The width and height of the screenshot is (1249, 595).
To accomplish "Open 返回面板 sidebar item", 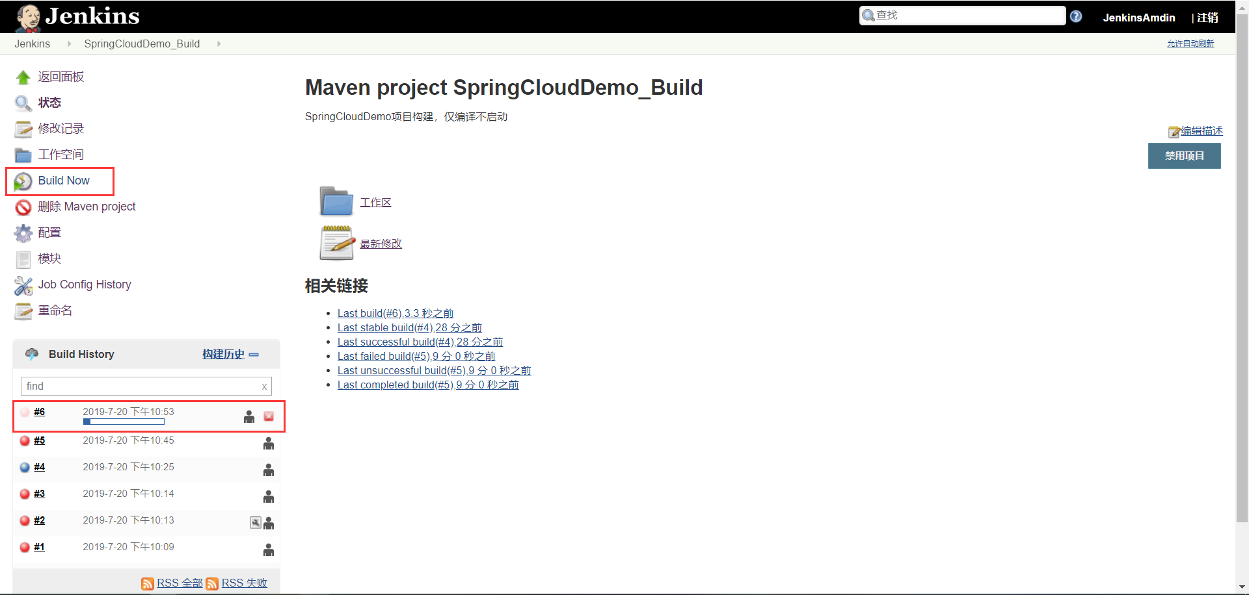I will click(61, 77).
